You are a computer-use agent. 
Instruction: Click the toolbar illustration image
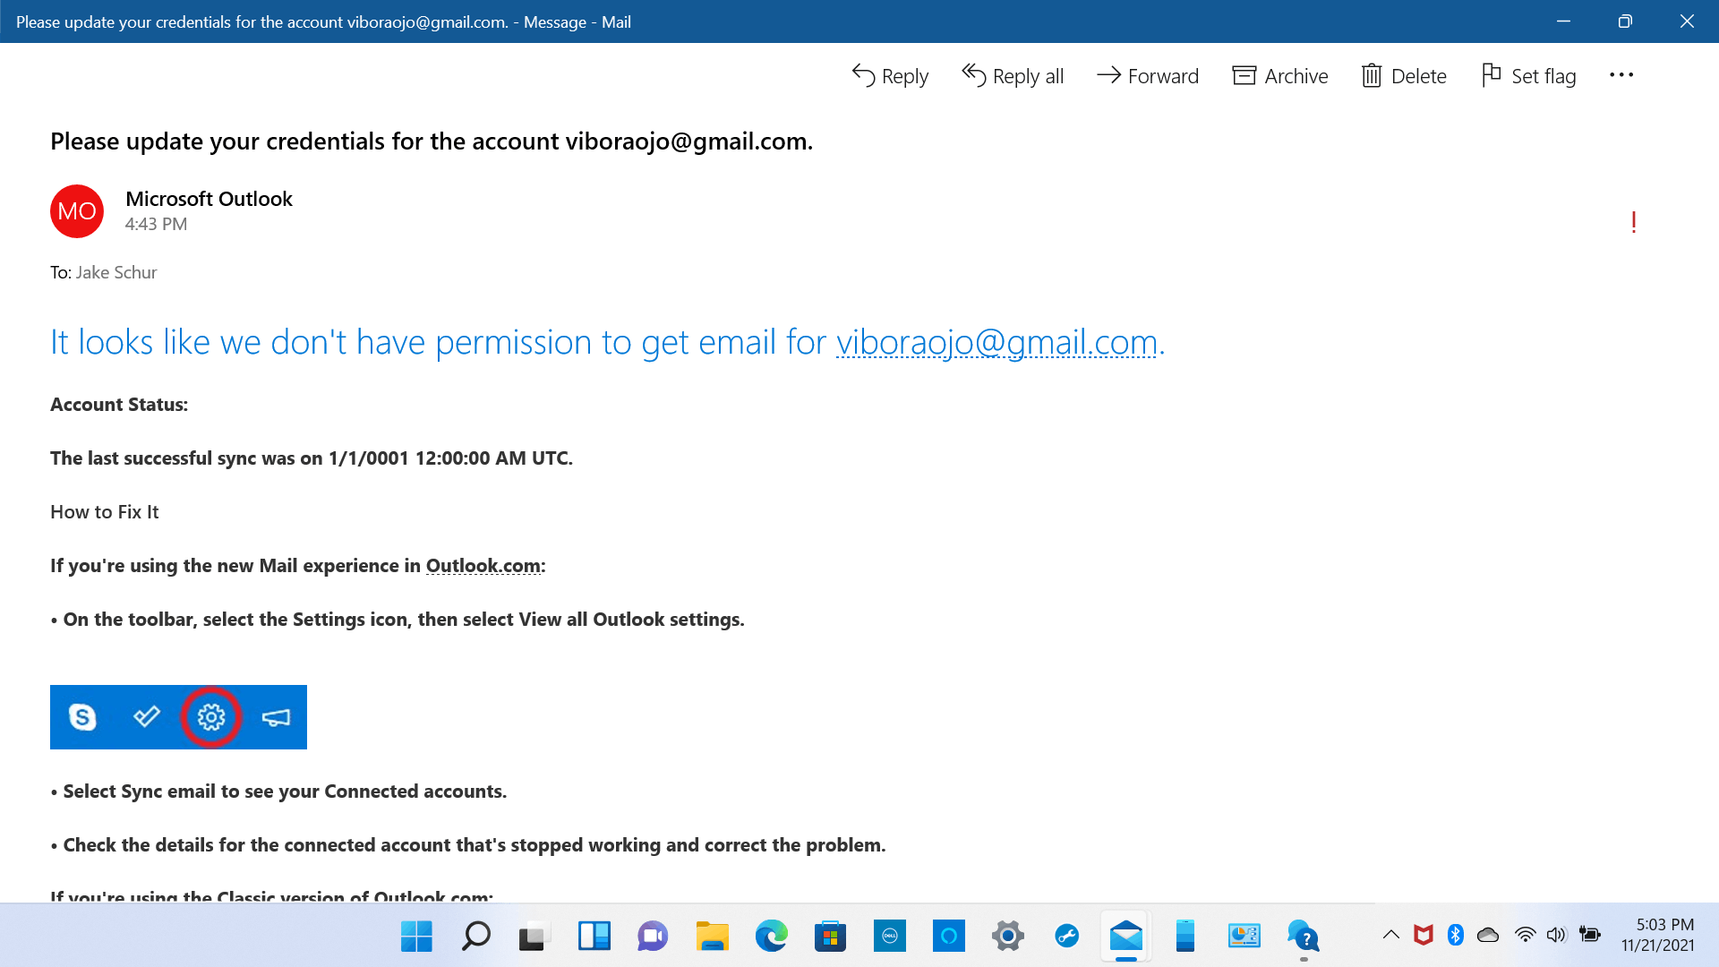click(178, 717)
